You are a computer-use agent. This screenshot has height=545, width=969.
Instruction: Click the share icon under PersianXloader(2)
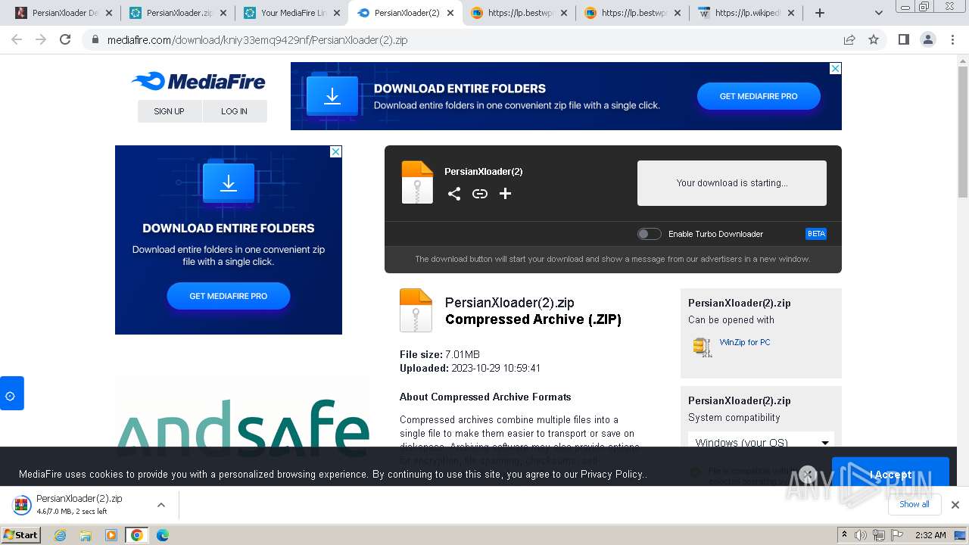point(453,194)
